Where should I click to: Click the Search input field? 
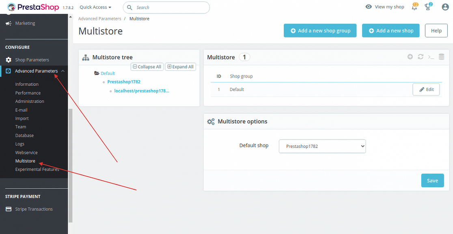pyautogui.click(x=166, y=8)
